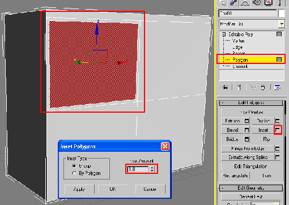The height and width of the screenshot is (205, 289).
Task: Open Extrude Along Spline settings icon
Action: coord(277,157)
